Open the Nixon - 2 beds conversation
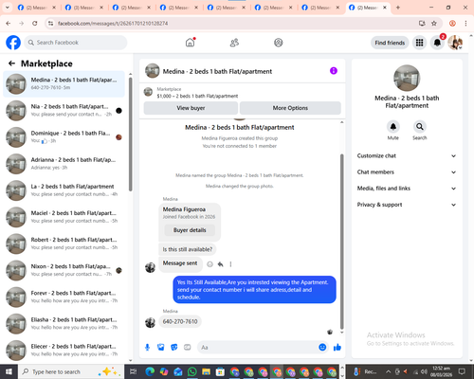 coord(64,270)
